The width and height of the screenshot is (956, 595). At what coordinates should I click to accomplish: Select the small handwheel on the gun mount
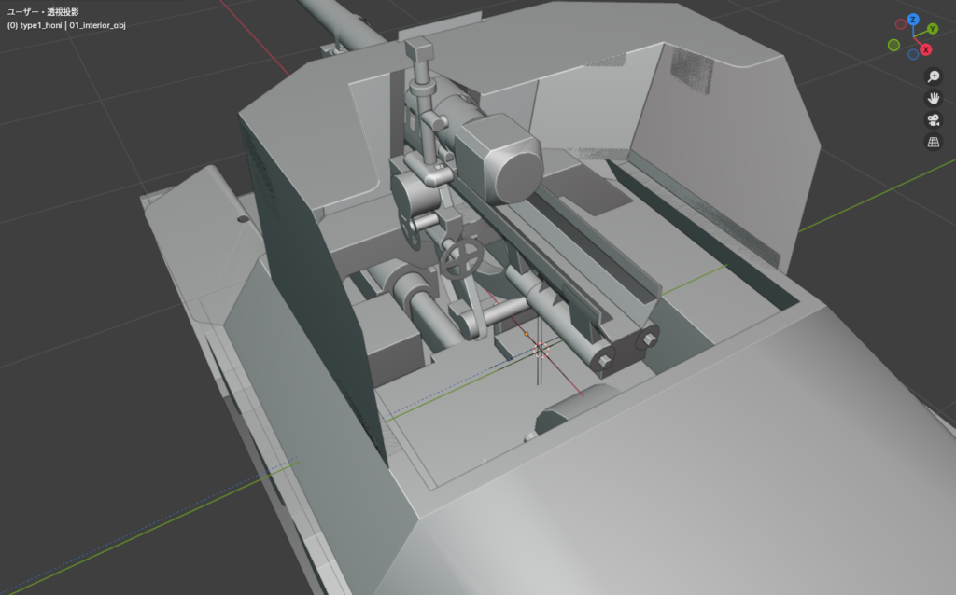click(408, 233)
